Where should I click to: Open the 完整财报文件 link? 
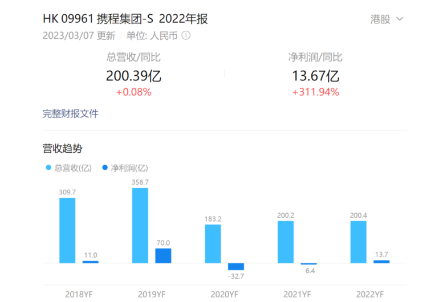[x=70, y=113]
